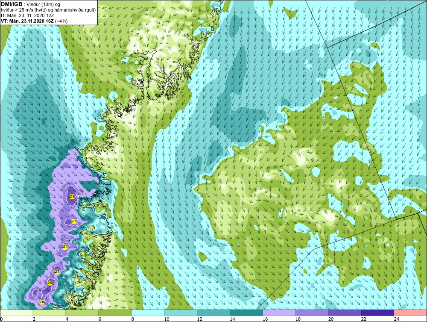This screenshot has width=427, height=322.
Task: Click the legend scale number 24
Action: tap(396, 319)
